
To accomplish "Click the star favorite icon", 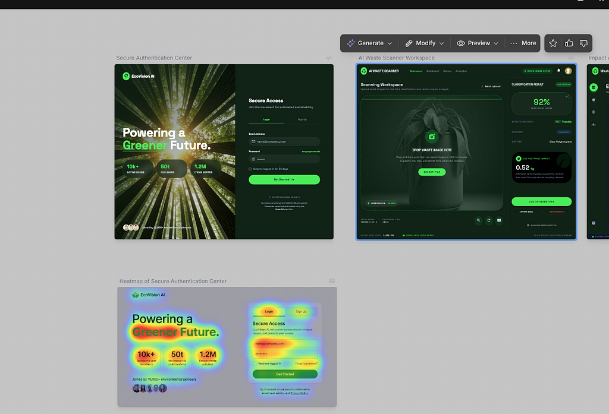I will 553,43.
